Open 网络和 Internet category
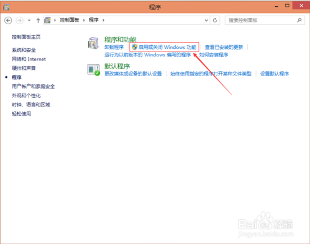Image resolution: width=310 pixels, height=244 pixels. point(29,59)
